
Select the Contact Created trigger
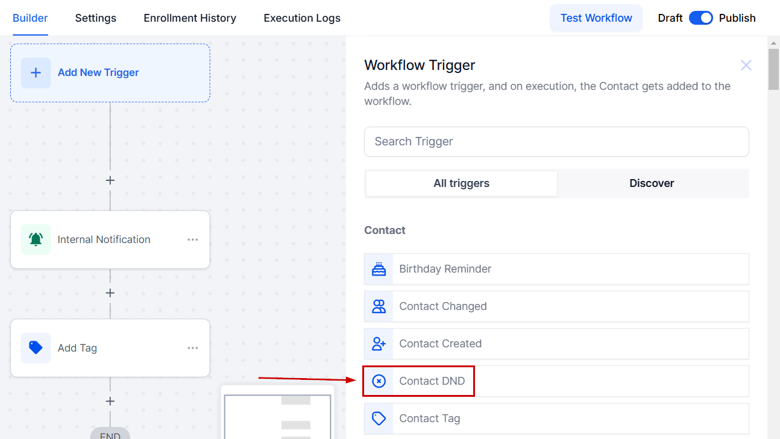556,344
